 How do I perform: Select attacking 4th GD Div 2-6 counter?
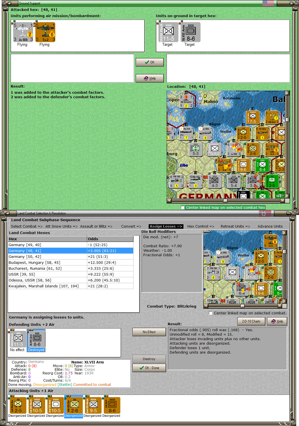[74, 405]
